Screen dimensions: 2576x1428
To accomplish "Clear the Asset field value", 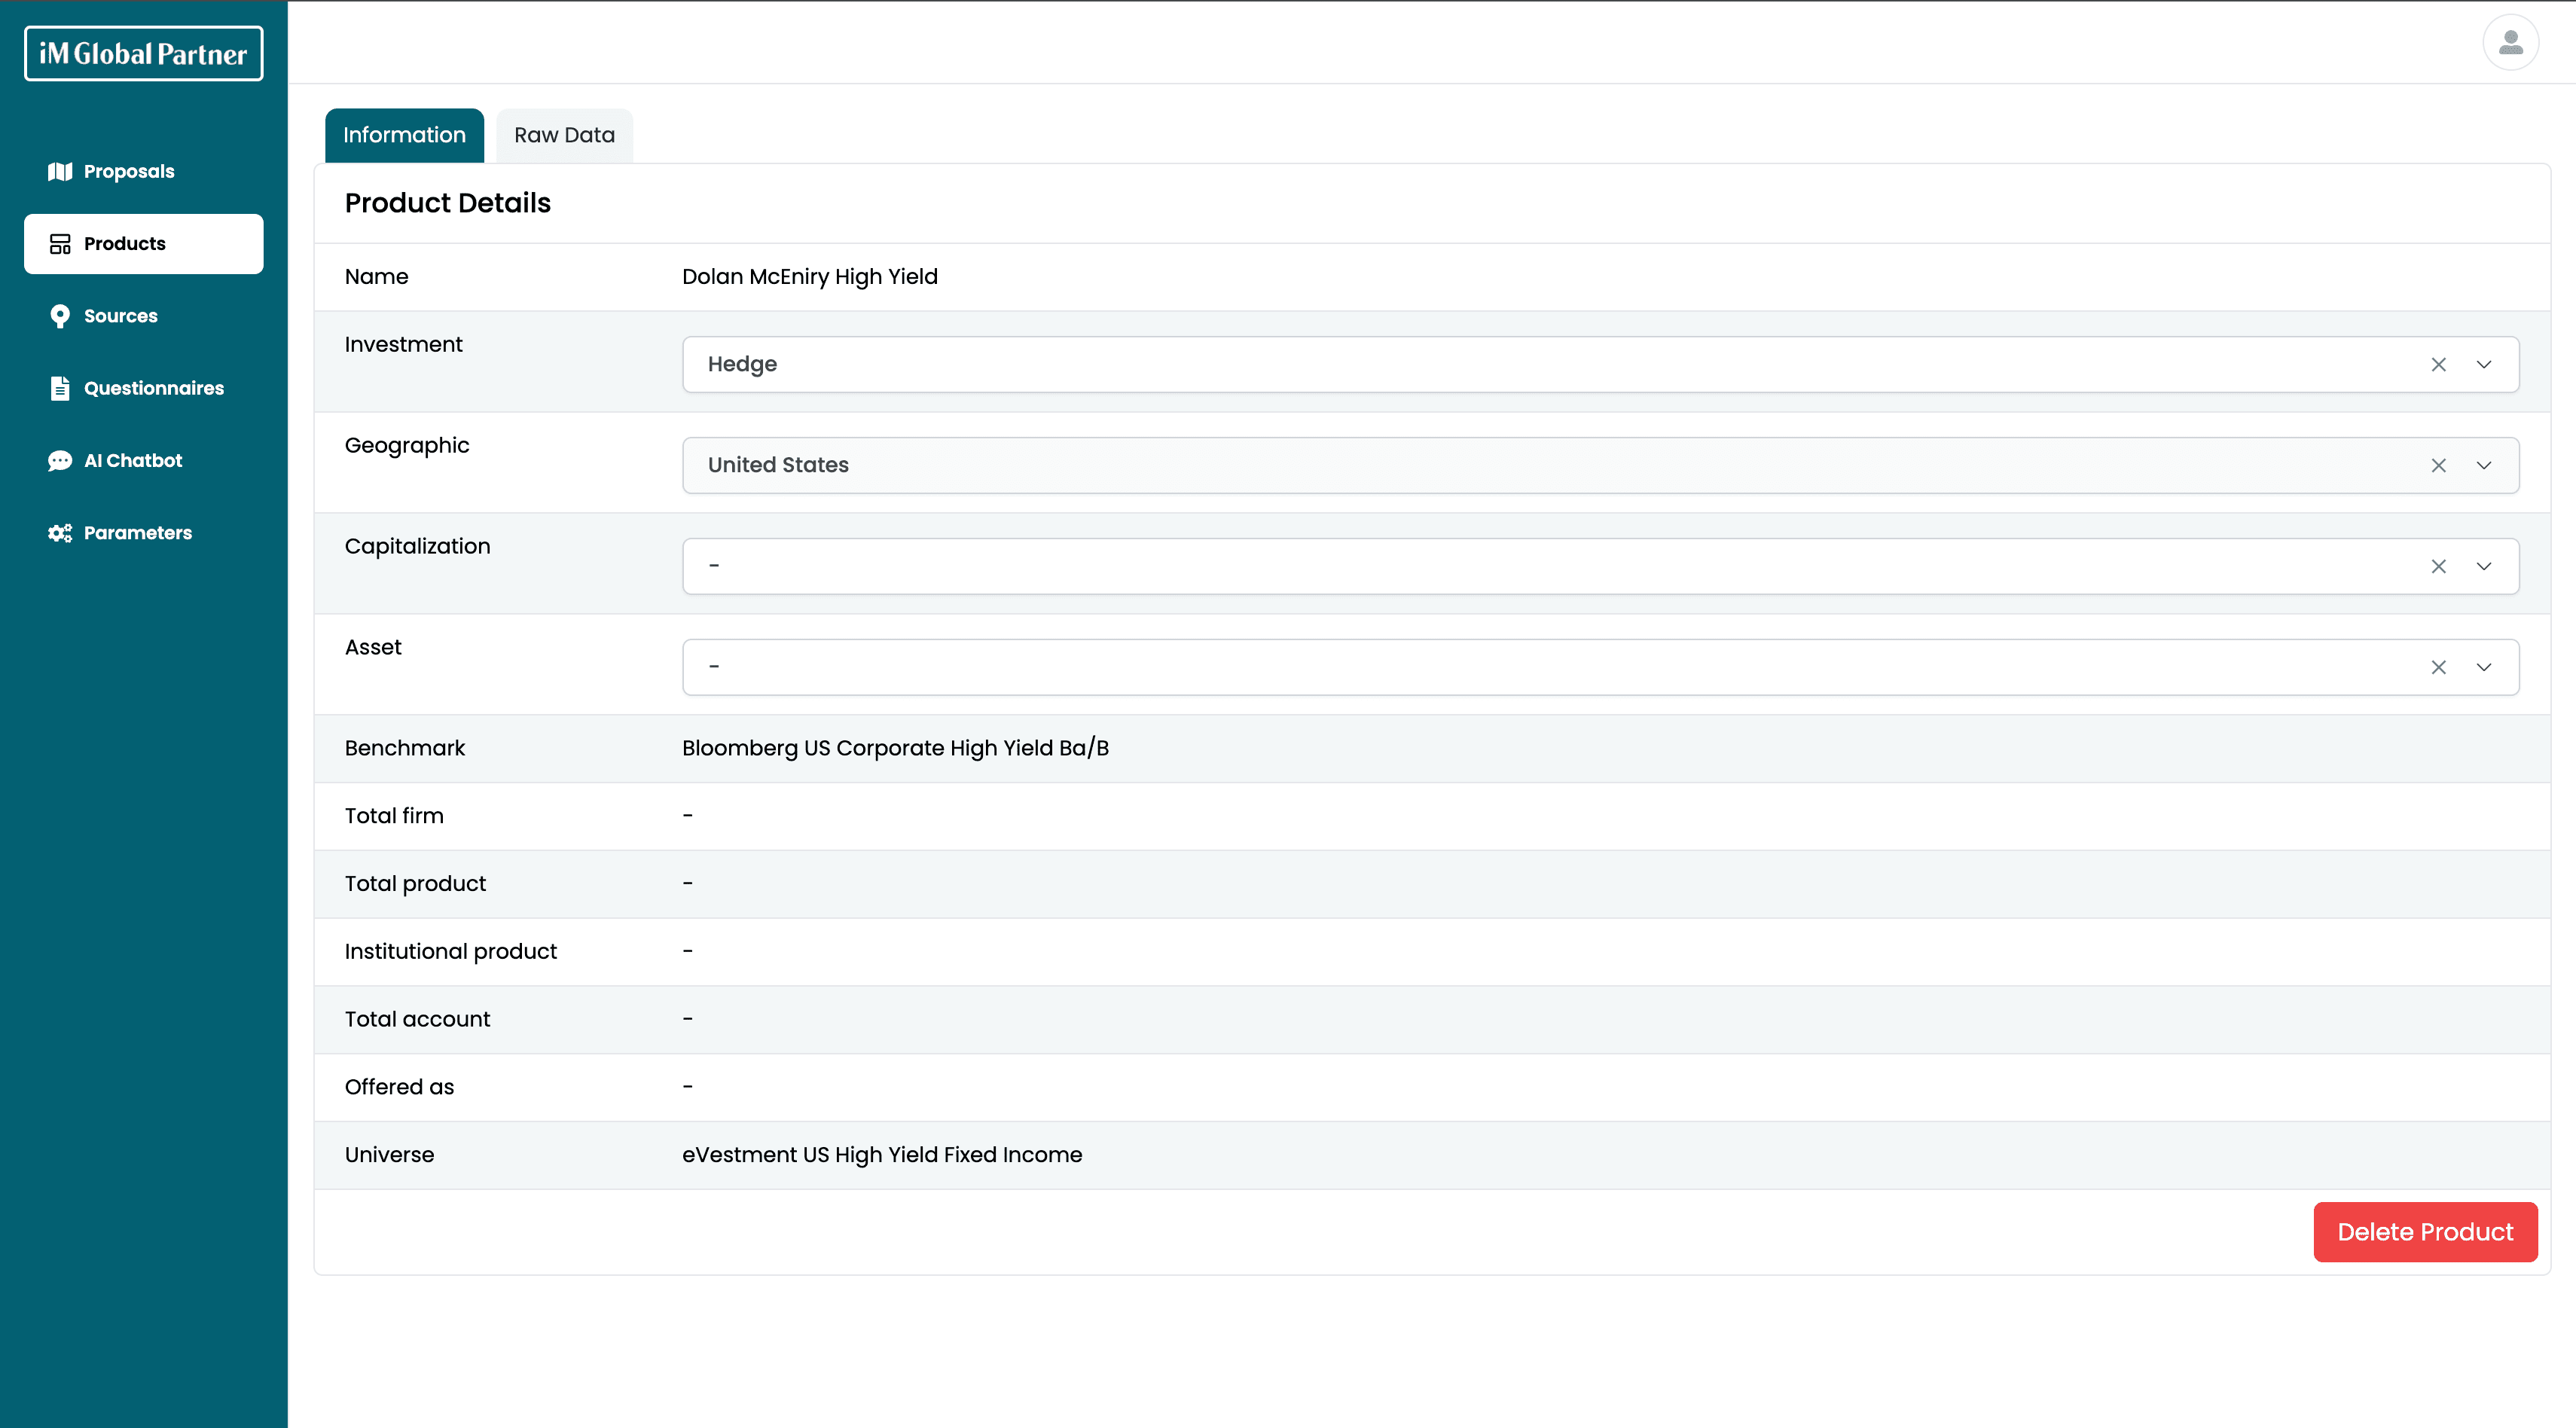I will click(x=2438, y=668).
